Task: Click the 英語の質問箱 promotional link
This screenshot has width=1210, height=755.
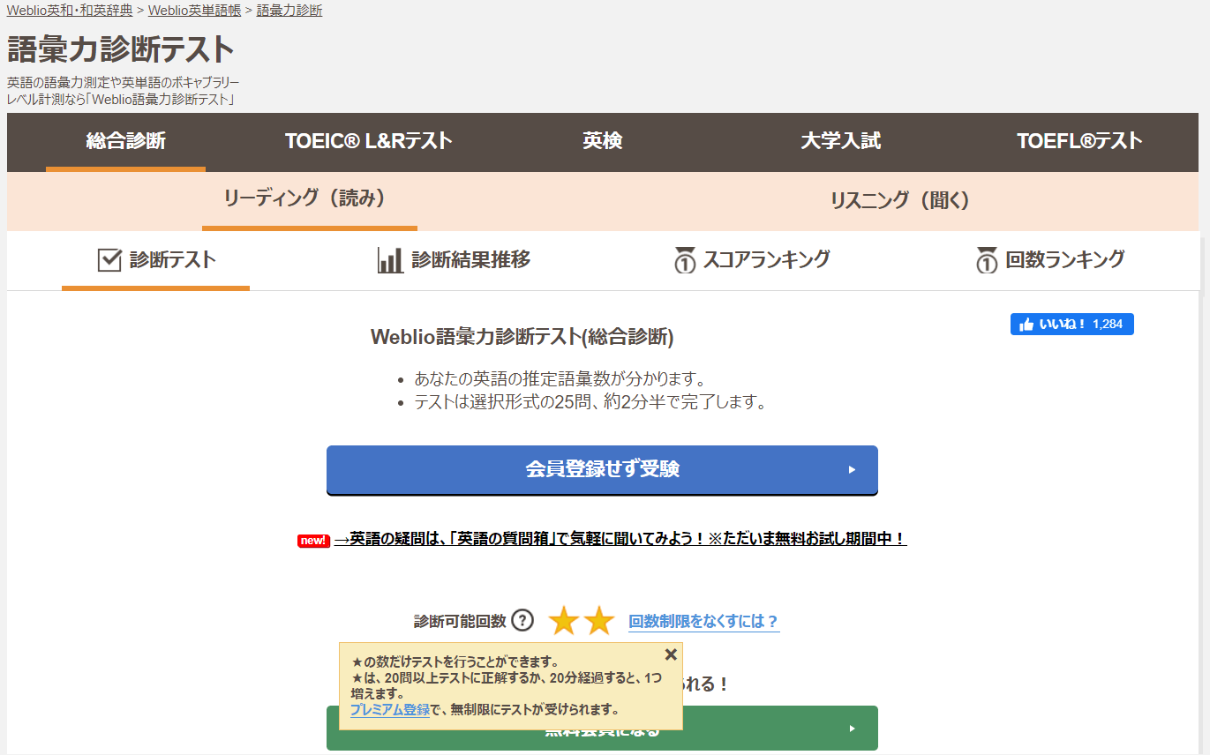Action: click(620, 539)
